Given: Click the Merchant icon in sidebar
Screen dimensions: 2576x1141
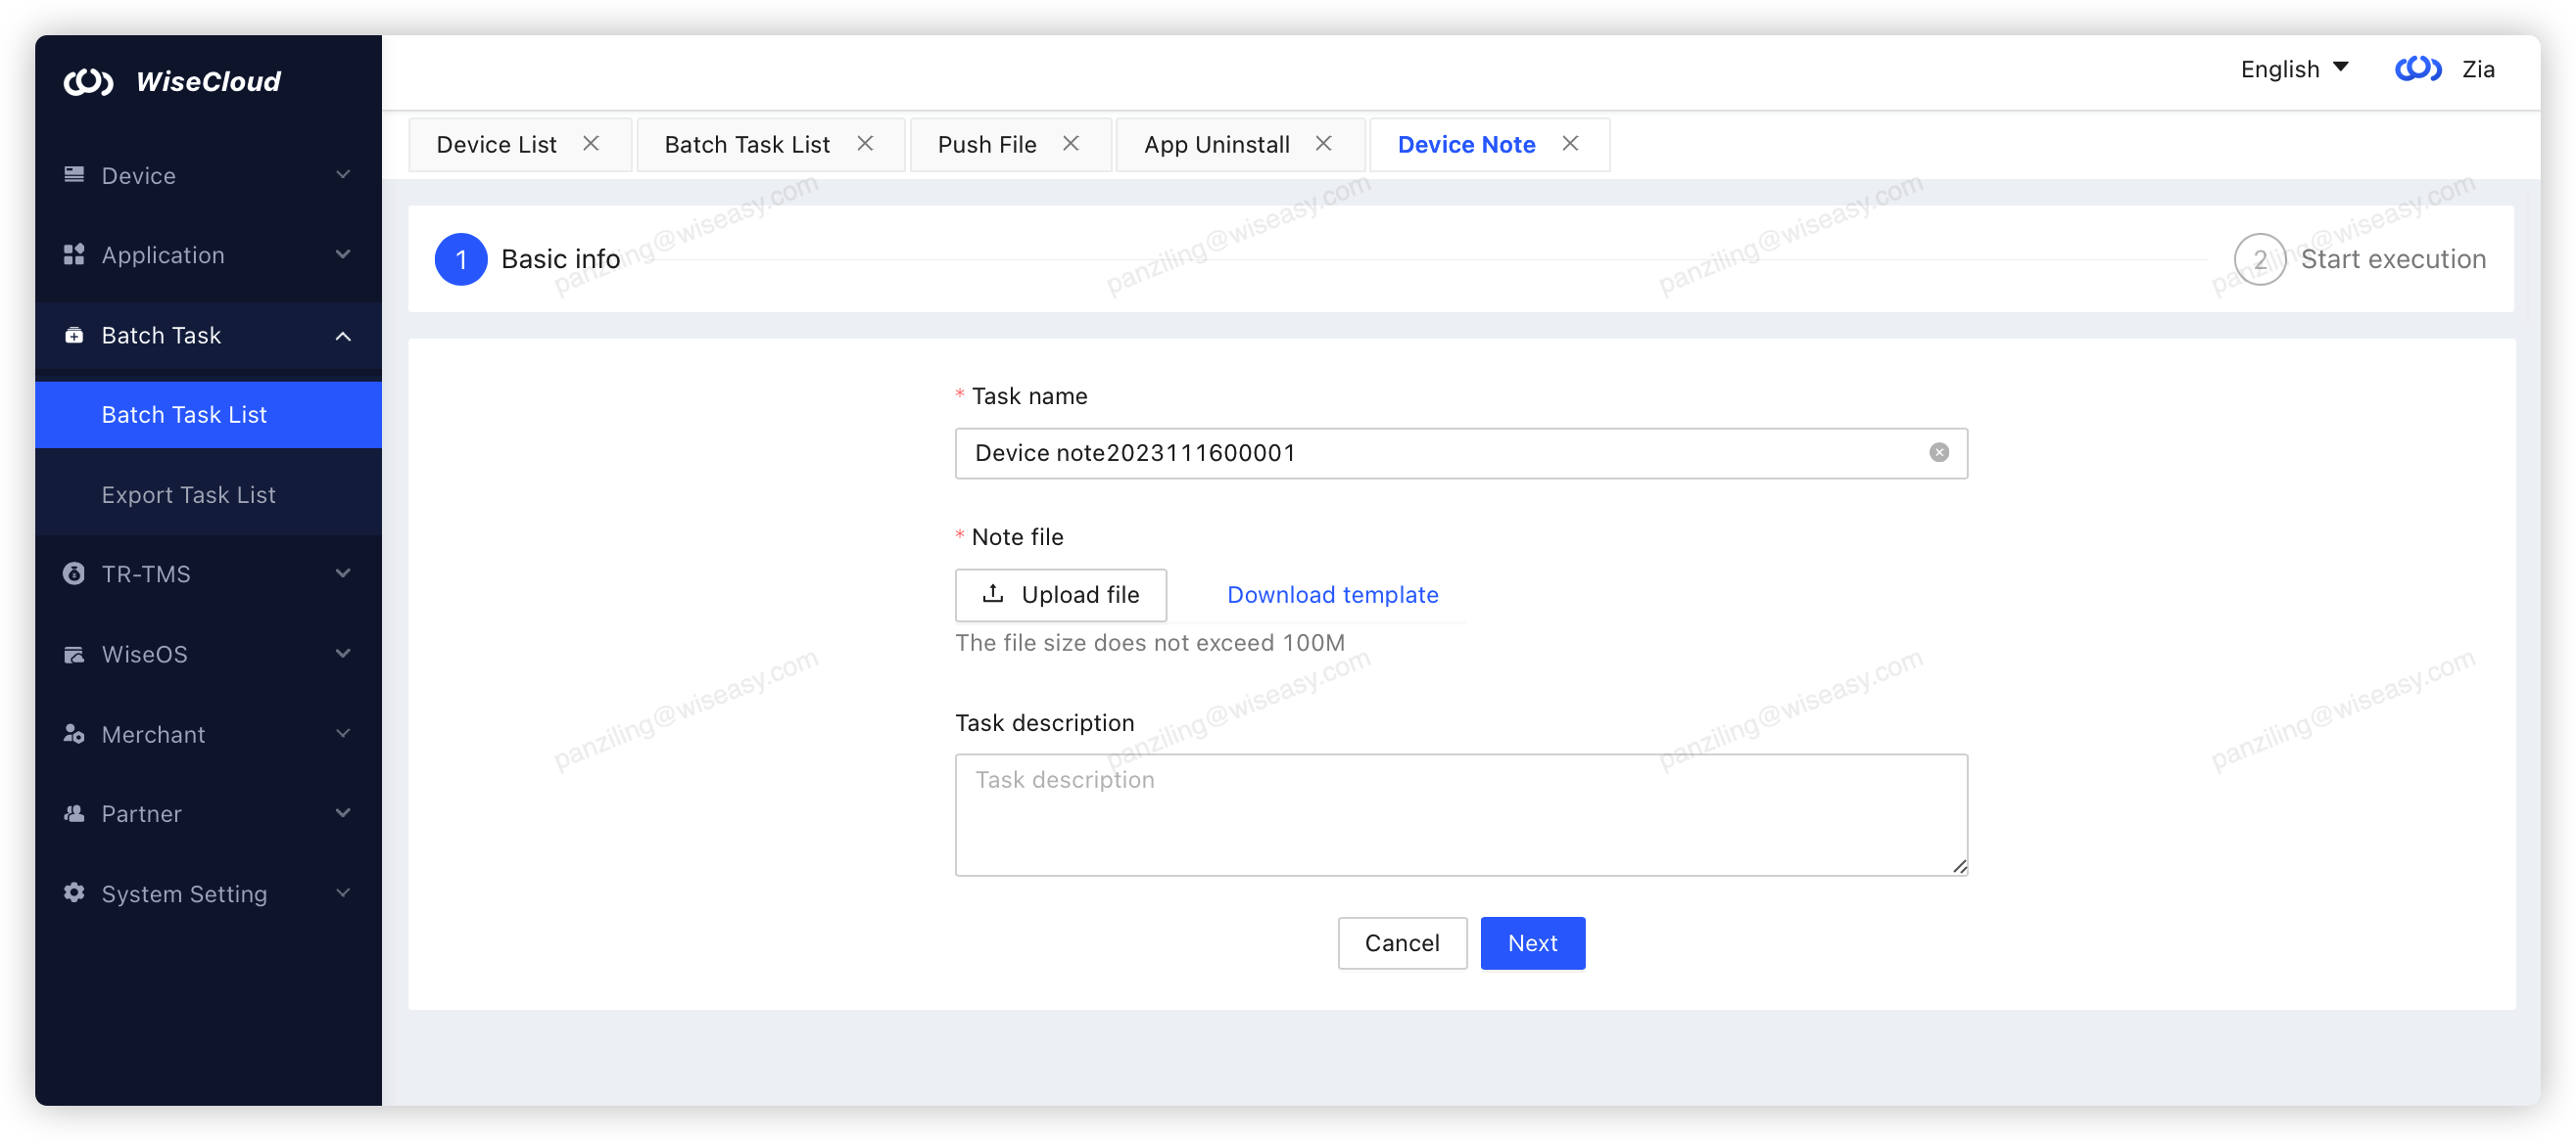Looking at the screenshot, I should point(74,734).
